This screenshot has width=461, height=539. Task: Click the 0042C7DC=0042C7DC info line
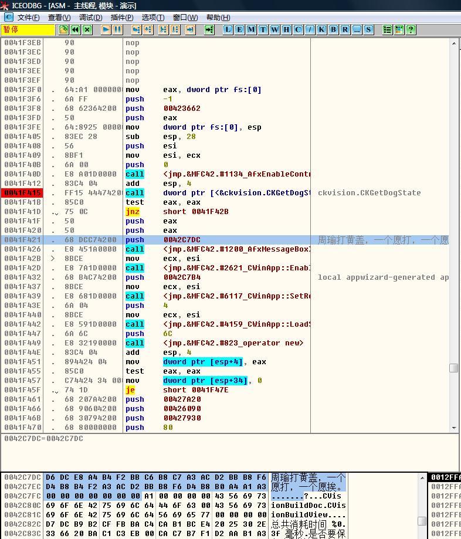43,439
